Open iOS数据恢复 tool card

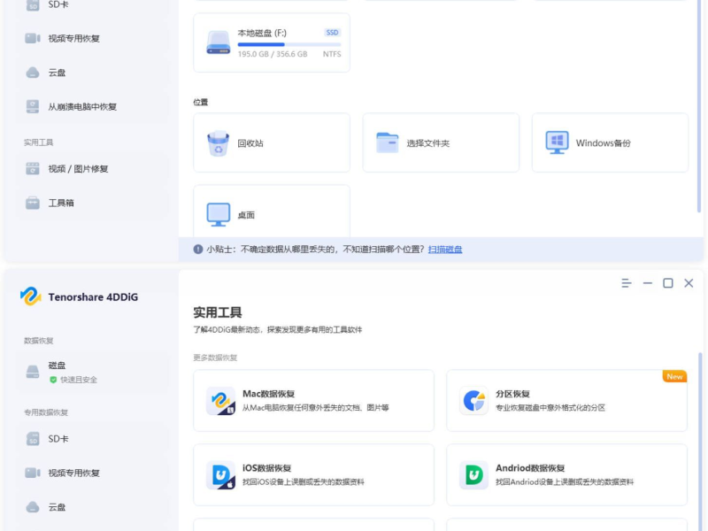(x=314, y=475)
